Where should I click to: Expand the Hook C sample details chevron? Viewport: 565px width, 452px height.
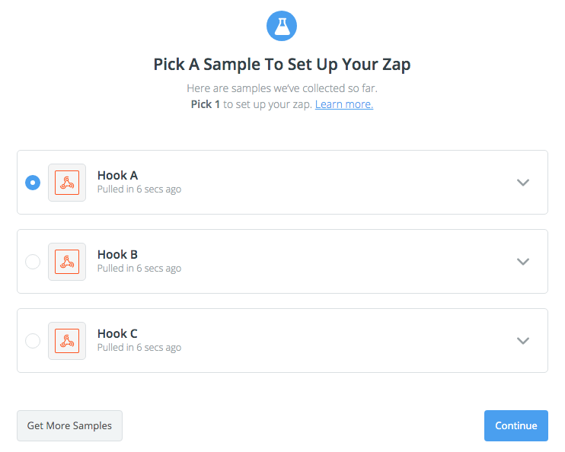(x=522, y=341)
